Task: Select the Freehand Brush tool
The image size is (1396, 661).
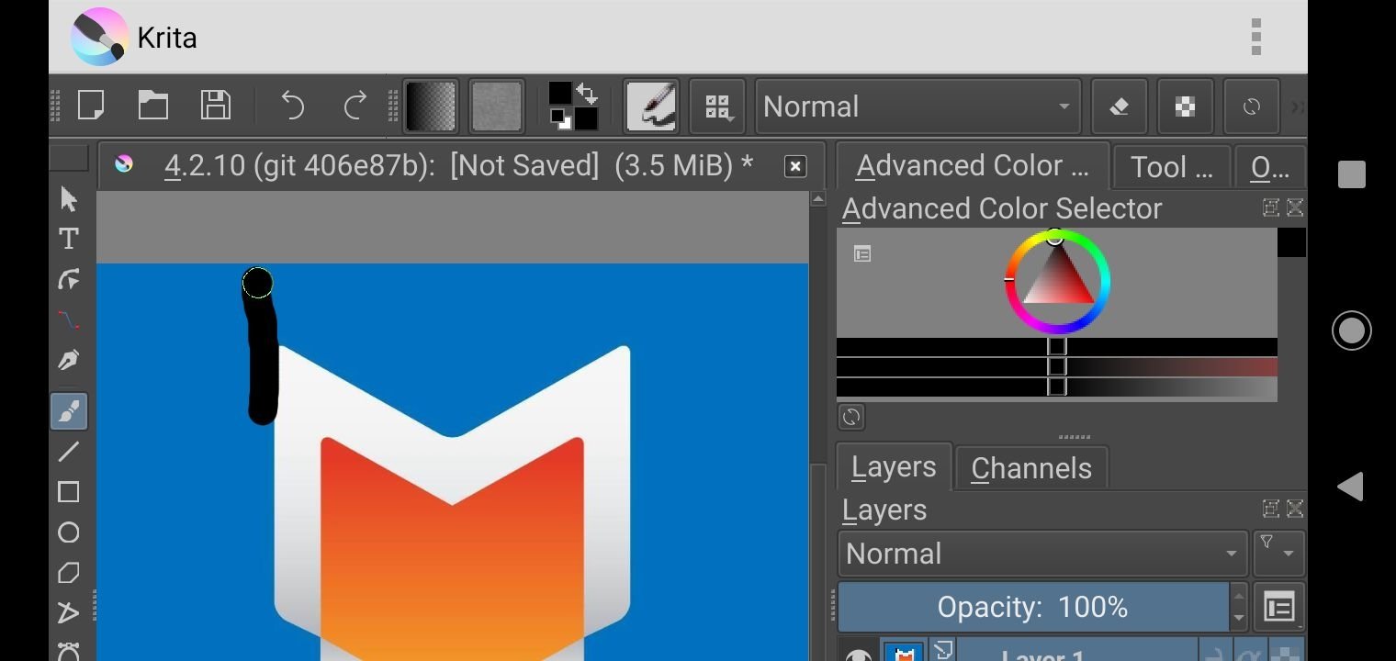Action: click(69, 411)
